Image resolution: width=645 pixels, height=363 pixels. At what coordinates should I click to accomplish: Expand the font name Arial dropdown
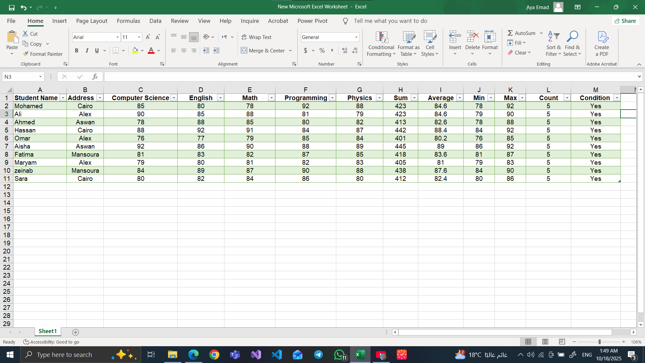coord(118,37)
